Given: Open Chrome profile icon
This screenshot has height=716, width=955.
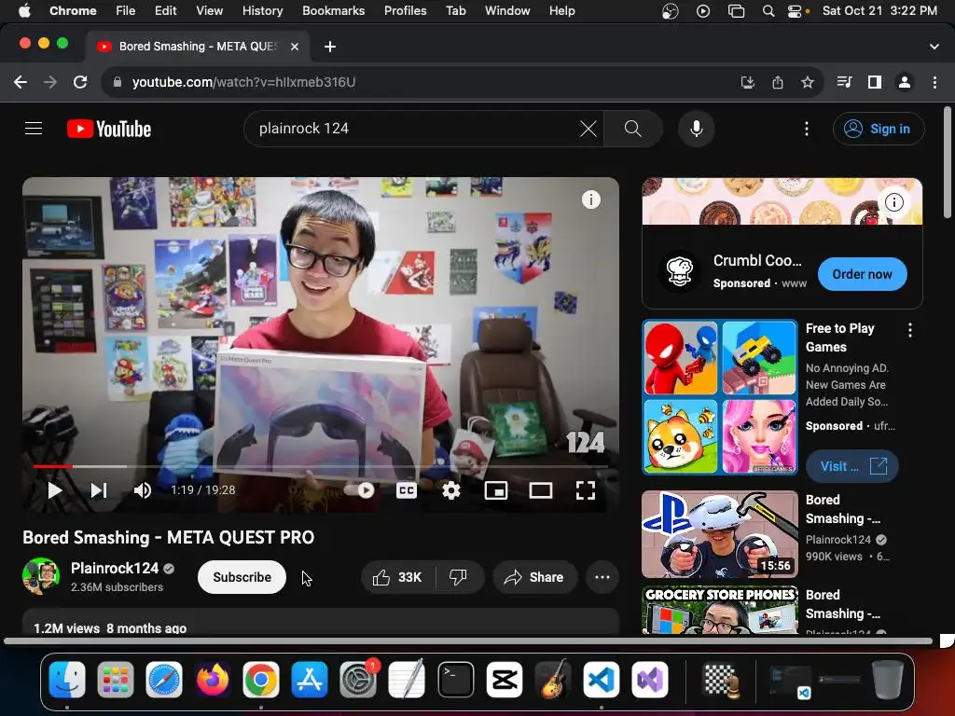Looking at the screenshot, I should pyautogui.click(x=905, y=82).
